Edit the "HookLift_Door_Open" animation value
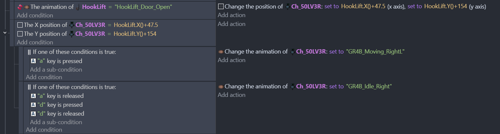 [143, 7]
